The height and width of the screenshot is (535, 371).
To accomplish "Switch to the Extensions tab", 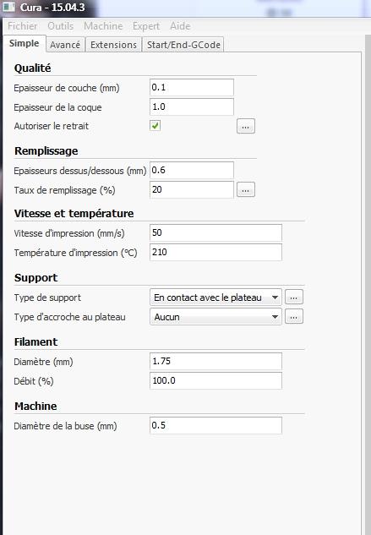I will (x=113, y=45).
